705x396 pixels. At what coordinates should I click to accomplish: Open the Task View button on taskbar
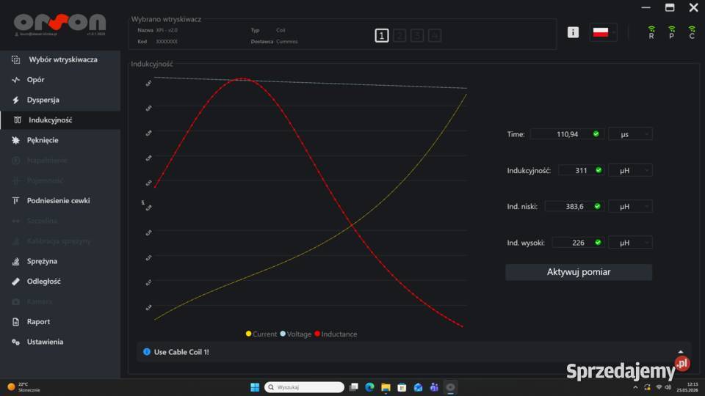(x=354, y=387)
